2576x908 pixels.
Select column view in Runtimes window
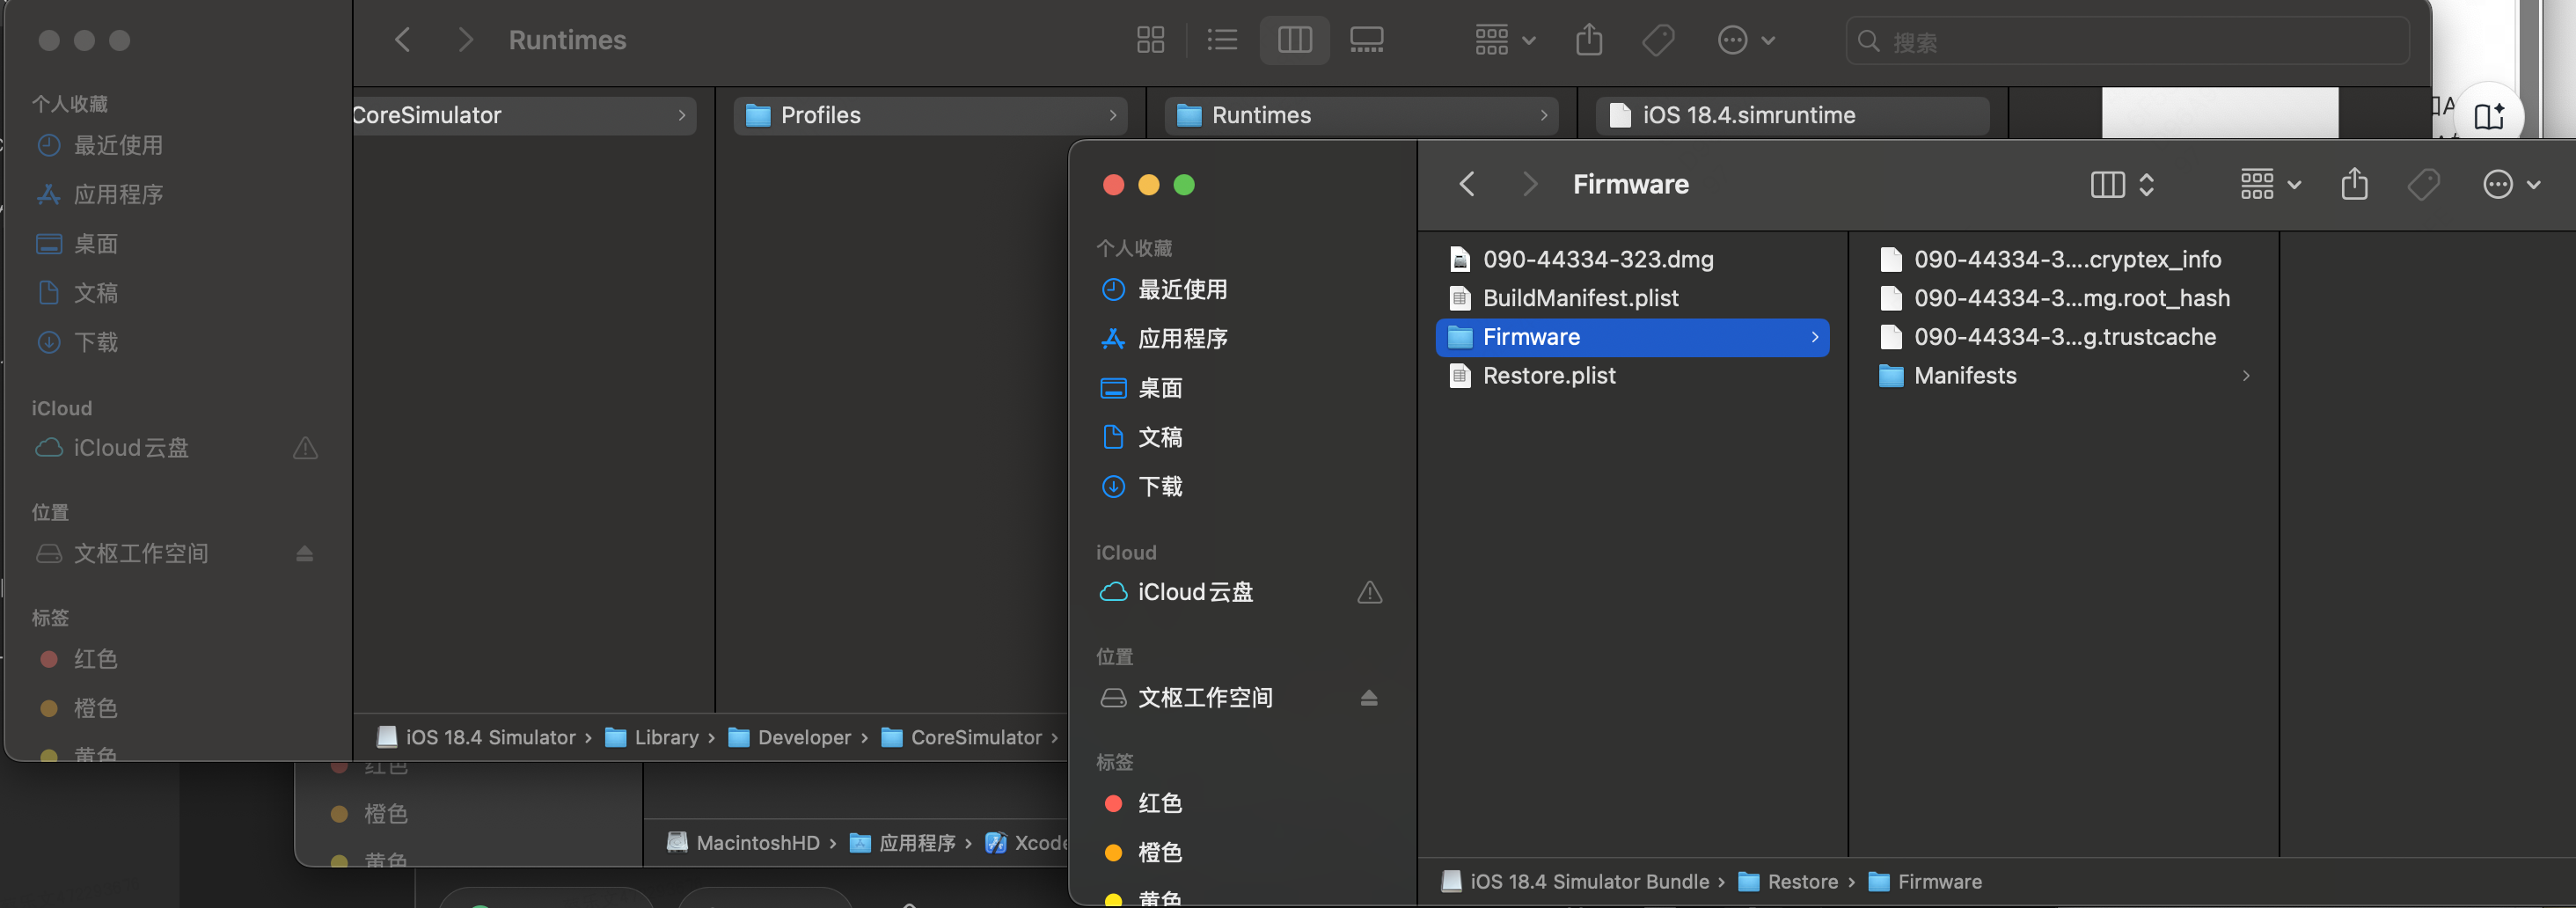point(1294,40)
